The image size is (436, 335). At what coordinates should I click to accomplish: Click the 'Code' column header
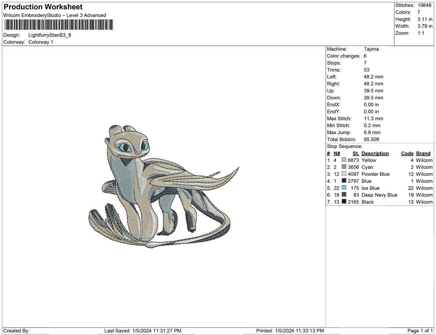tap(407, 153)
